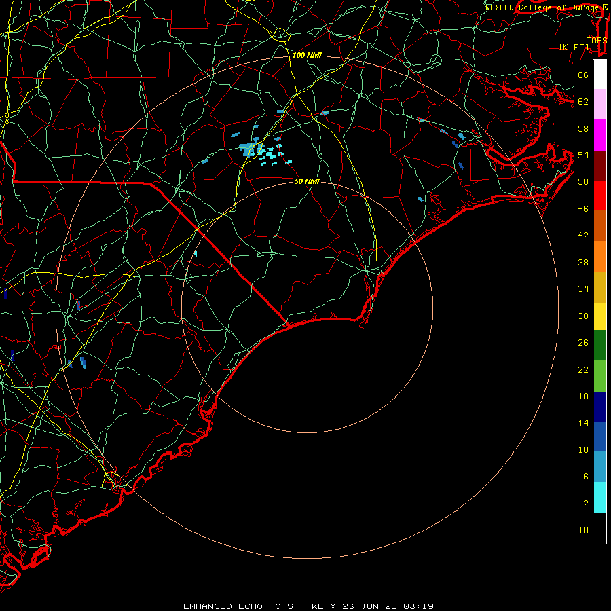Click the dark green 26 kft legend swatch
The image size is (611, 611).
click(x=599, y=346)
